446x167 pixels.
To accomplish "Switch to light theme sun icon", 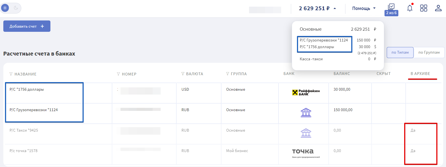I will pos(5,8).
